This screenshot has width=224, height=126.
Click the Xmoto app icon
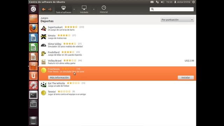pyautogui.click(x=43, y=37)
